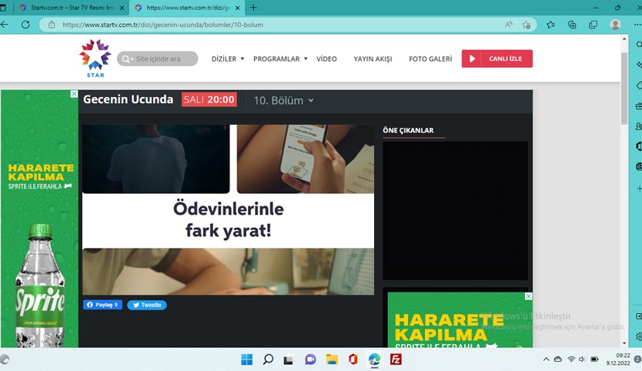Image resolution: width=642 pixels, height=371 pixels.
Task: Switch to the Star TV Resmi browser tab
Action: (72, 8)
